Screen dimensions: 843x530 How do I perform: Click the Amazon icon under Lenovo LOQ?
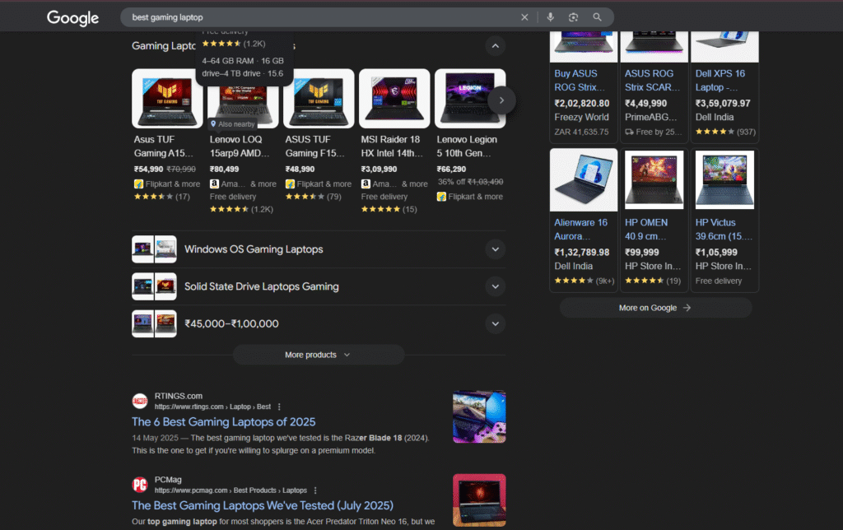[215, 184]
